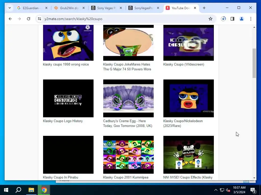
Task: Open Klasky Csupo Widescreen thumbnail
Action: pyautogui.click(x=189, y=43)
